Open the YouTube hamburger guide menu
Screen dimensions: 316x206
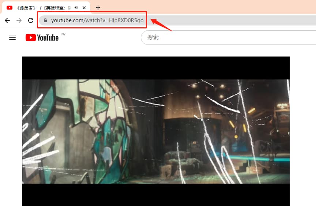point(12,38)
